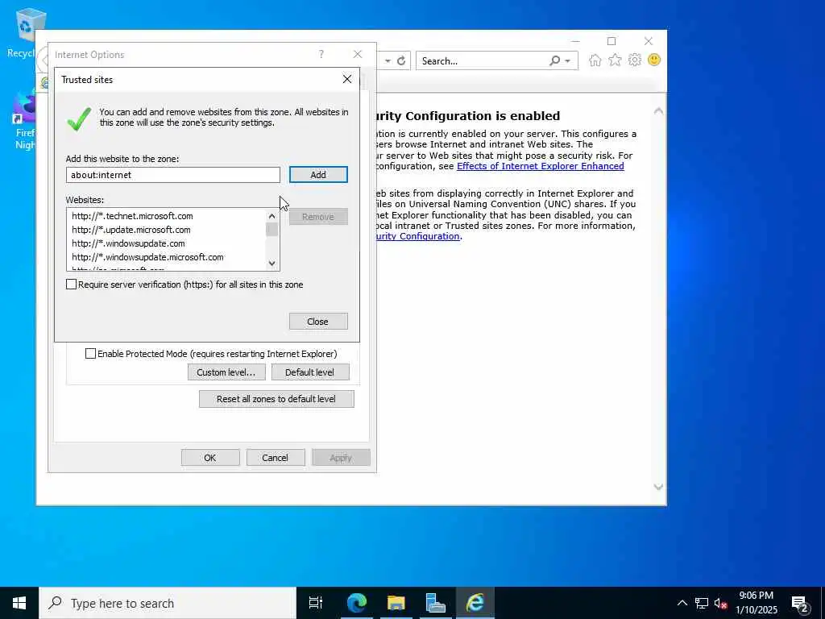Maximize the Internet Explorer window
The height and width of the screenshot is (619, 825).
tap(611, 41)
